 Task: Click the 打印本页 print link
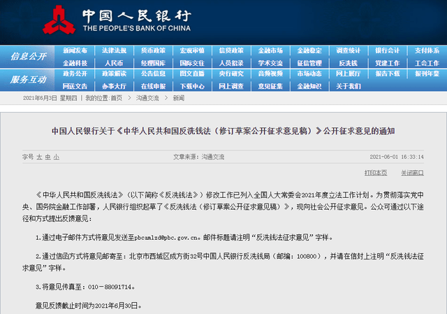tap(376, 173)
